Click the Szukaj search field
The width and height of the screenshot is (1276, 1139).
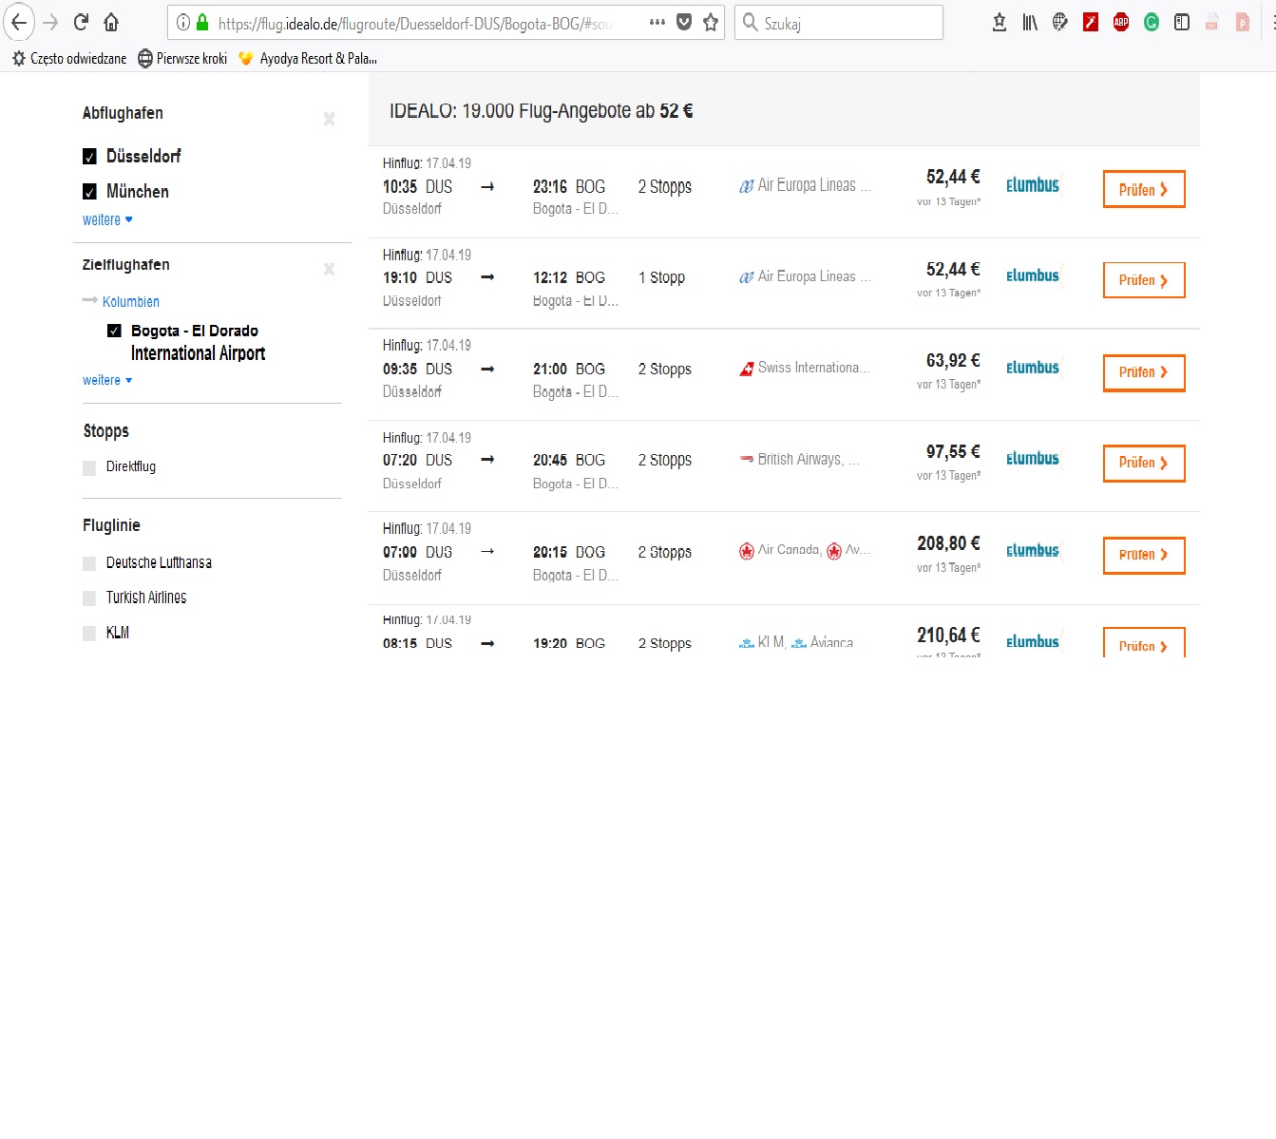[839, 23]
